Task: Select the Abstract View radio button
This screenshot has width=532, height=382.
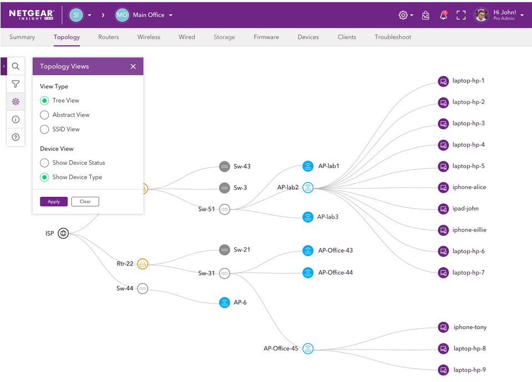Action: [x=45, y=115]
